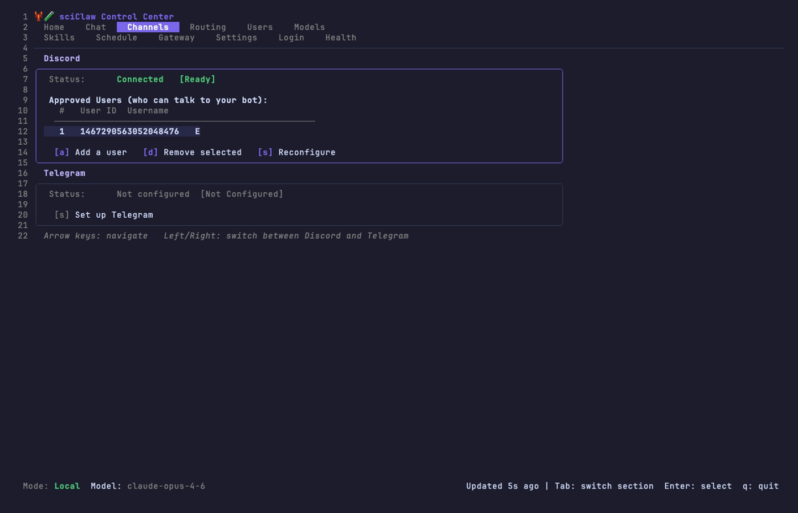Select the Schedule tab
This screenshot has width=798, height=513.
(117, 38)
